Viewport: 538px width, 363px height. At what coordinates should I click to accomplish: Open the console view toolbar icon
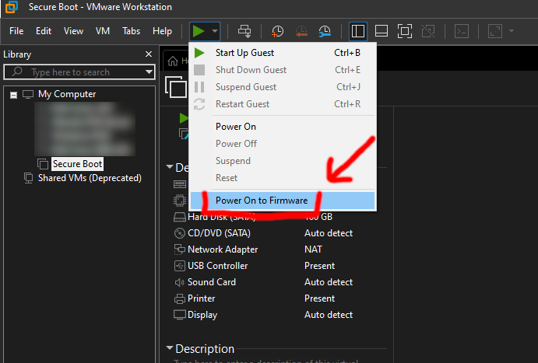click(x=462, y=31)
